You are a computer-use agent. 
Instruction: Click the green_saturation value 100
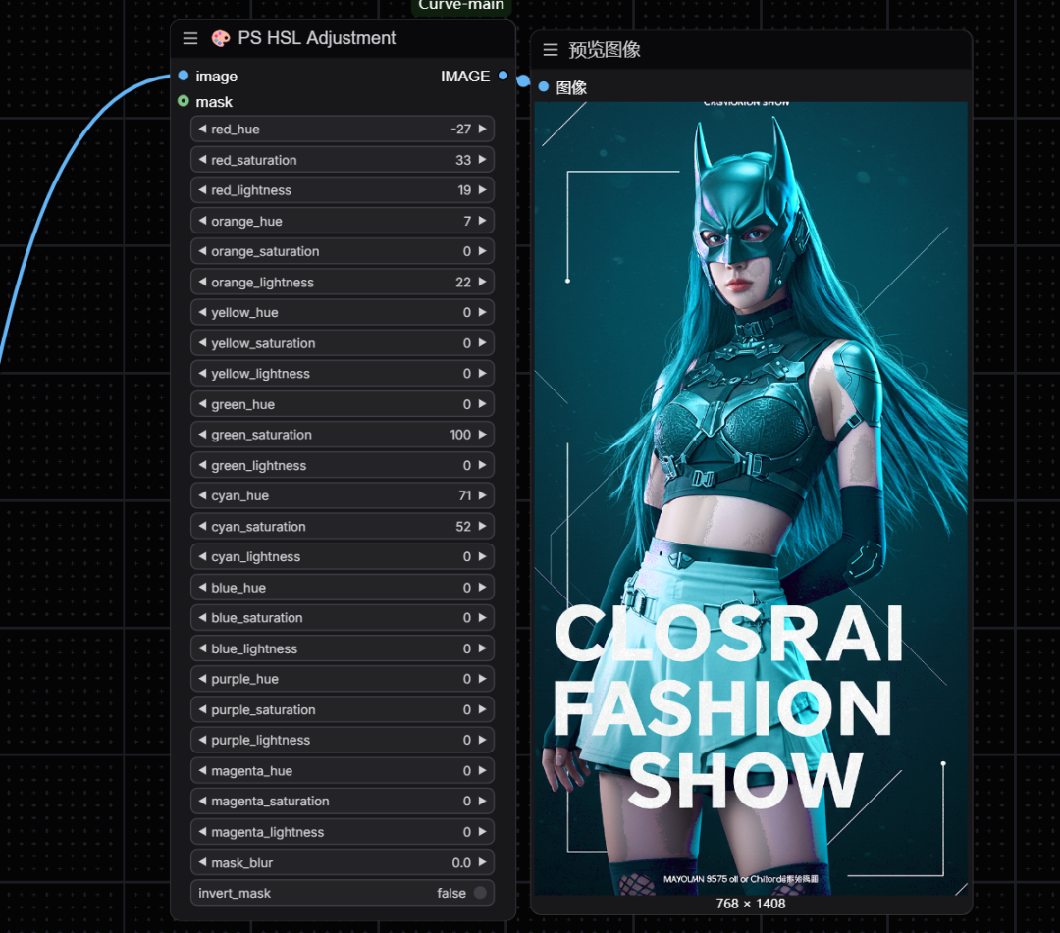click(x=460, y=435)
